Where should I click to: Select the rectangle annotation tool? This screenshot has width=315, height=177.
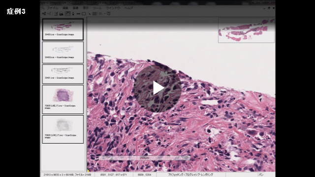pyautogui.click(x=84, y=14)
